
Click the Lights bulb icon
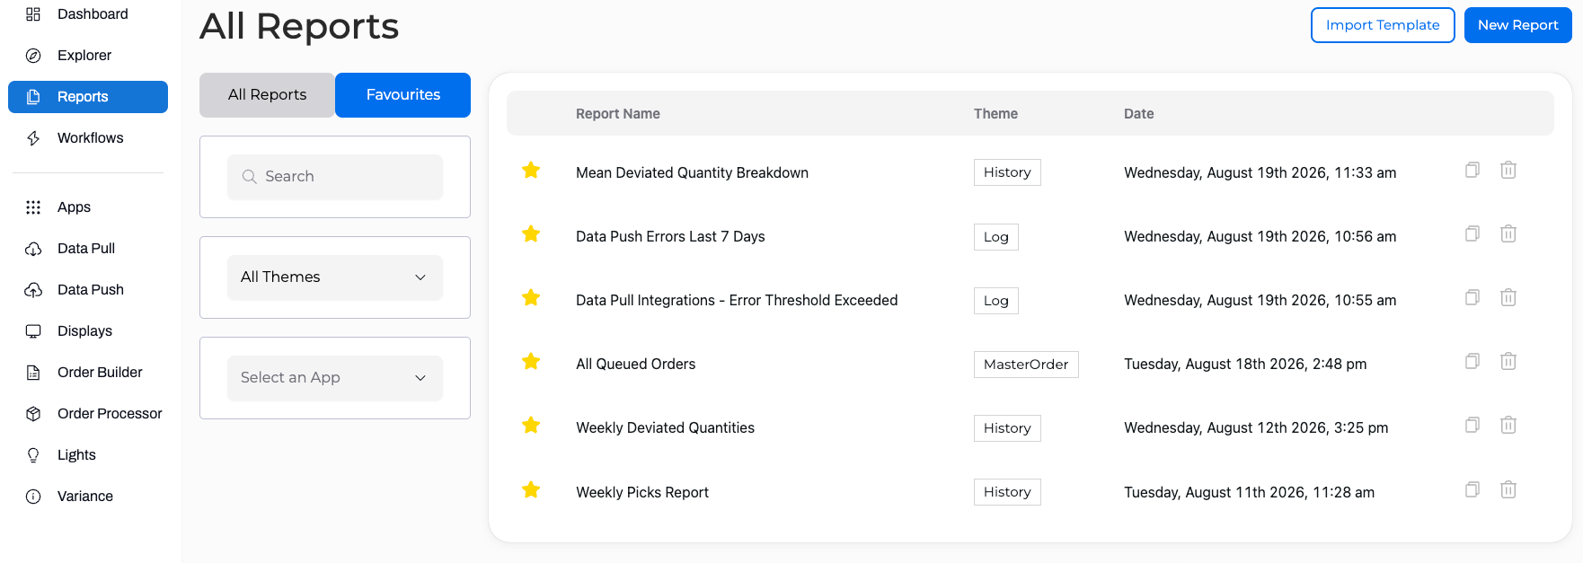click(x=33, y=455)
